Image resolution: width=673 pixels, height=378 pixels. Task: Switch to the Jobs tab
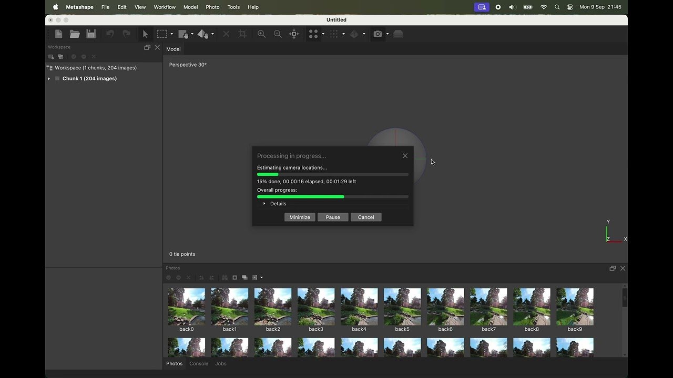point(221,363)
